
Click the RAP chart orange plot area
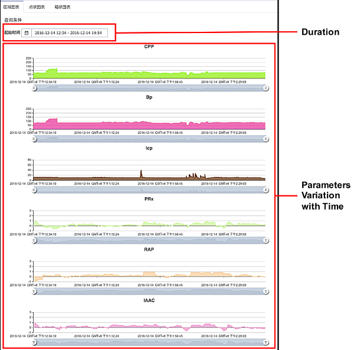(149, 272)
